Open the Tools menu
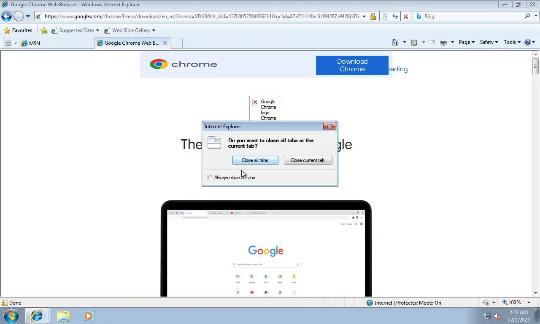This screenshot has width=540, height=324. (512, 42)
